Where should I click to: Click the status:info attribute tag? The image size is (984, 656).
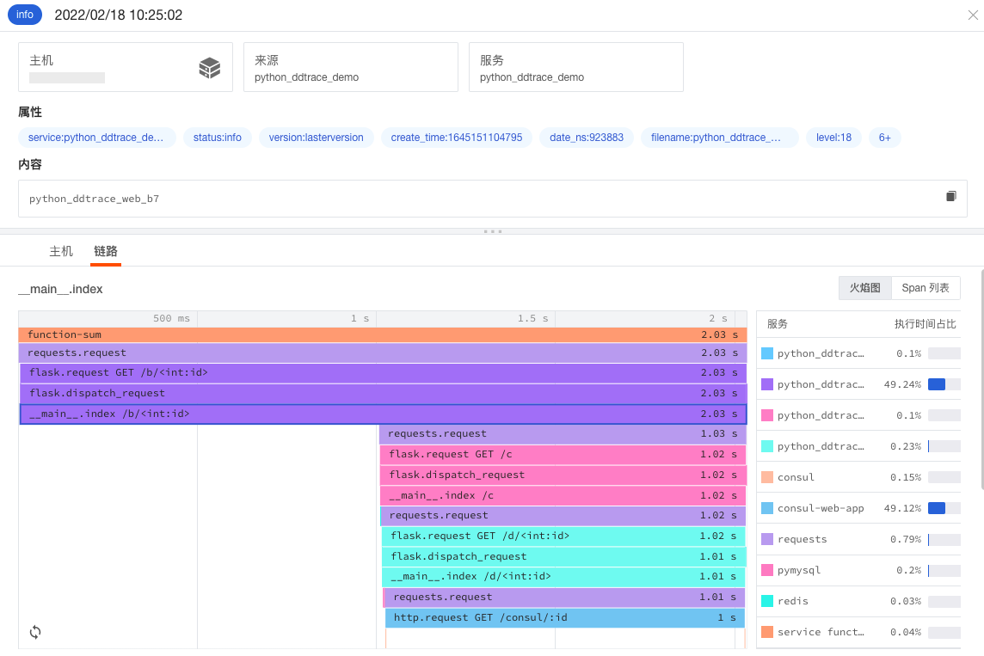(x=218, y=138)
